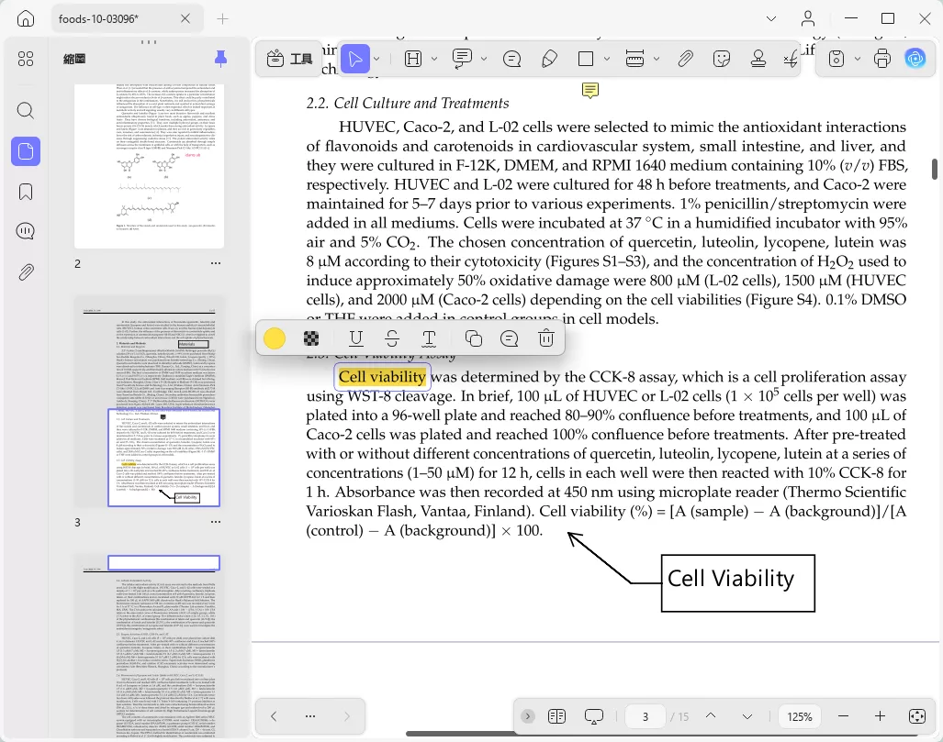
Task: Toggle the page thumbnails panel icon
Action: [26, 150]
